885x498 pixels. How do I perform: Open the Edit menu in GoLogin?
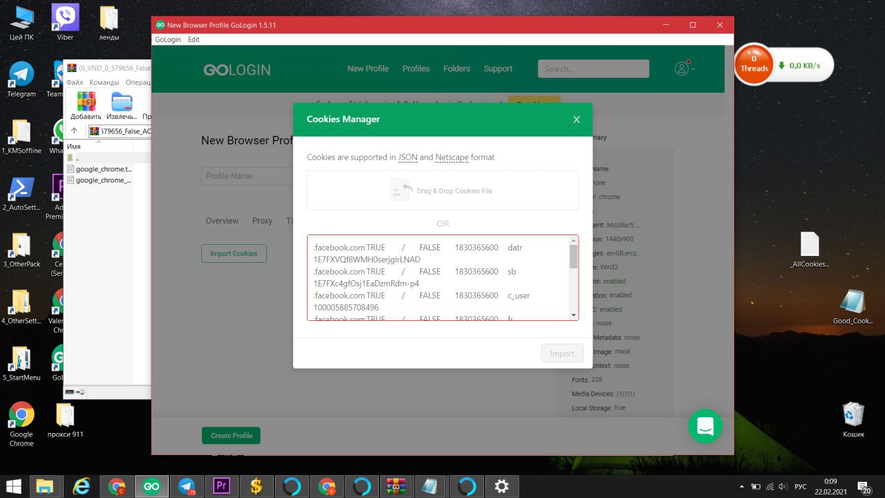click(x=194, y=39)
